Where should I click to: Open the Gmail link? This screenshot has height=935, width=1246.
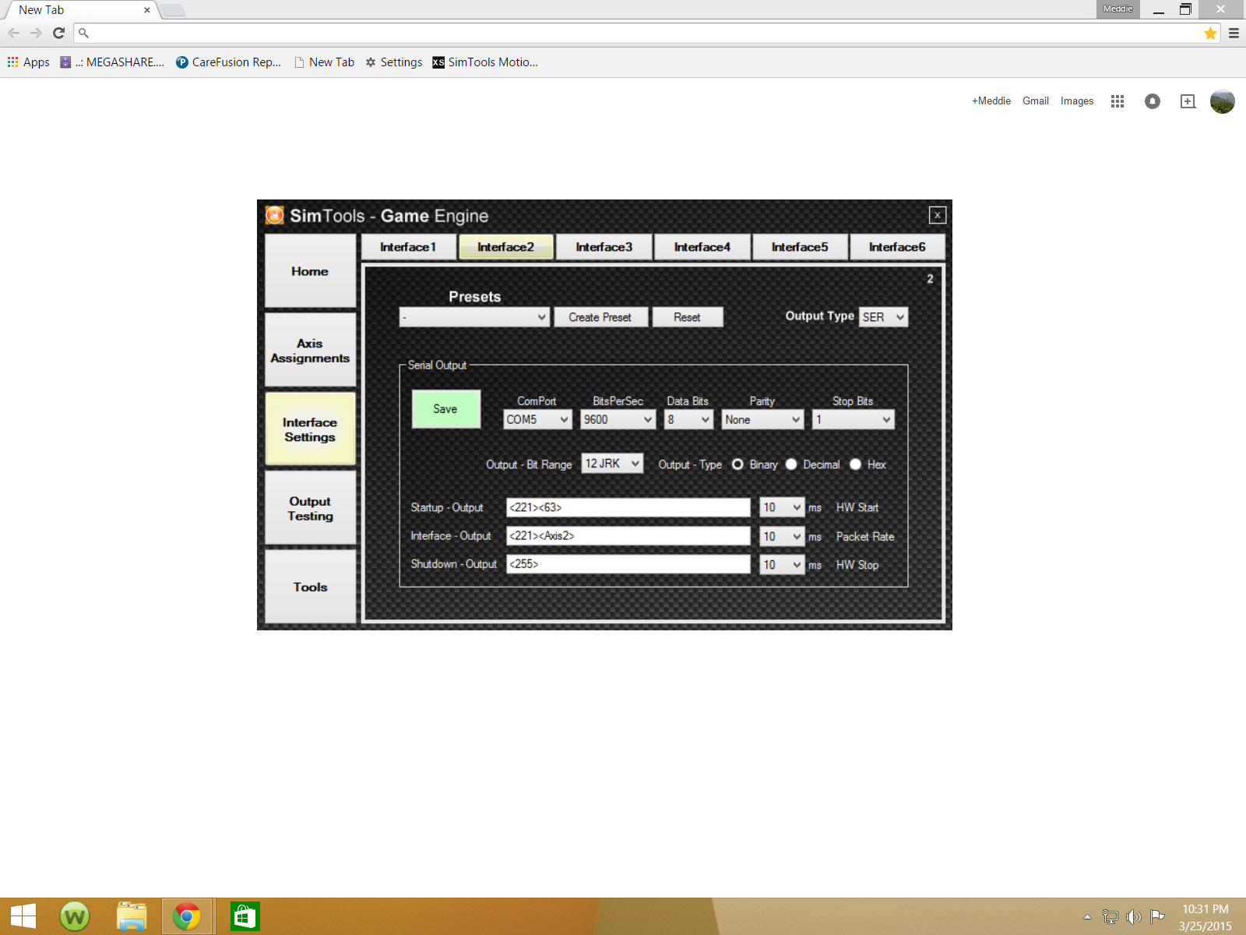pyautogui.click(x=1036, y=101)
